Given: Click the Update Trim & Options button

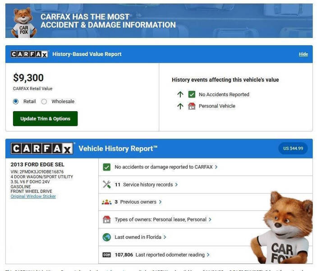Looking at the screenshot, I should tap(45, 119).
